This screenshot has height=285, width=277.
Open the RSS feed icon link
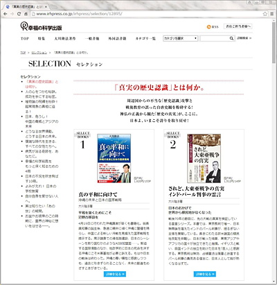(213, 27)
